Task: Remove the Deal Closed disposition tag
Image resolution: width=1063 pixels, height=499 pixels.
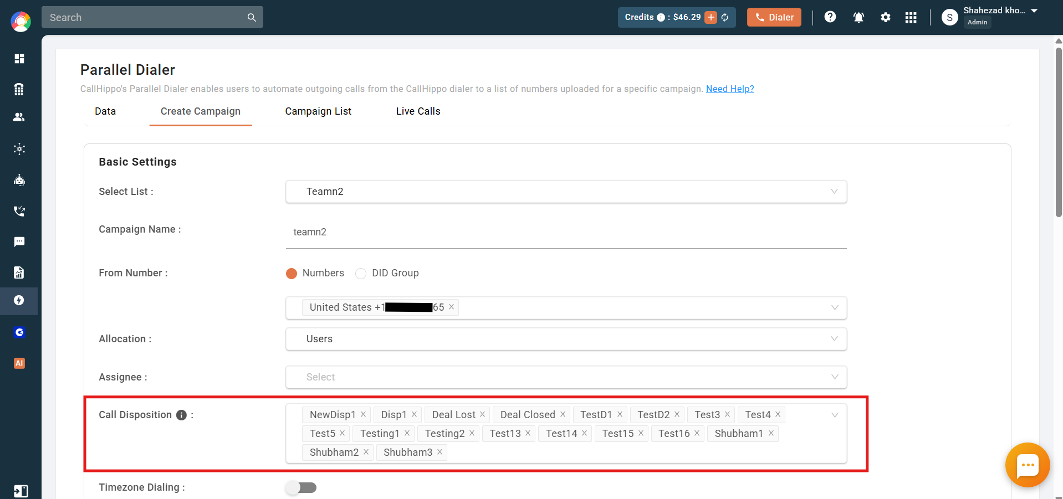Action: 563,414
